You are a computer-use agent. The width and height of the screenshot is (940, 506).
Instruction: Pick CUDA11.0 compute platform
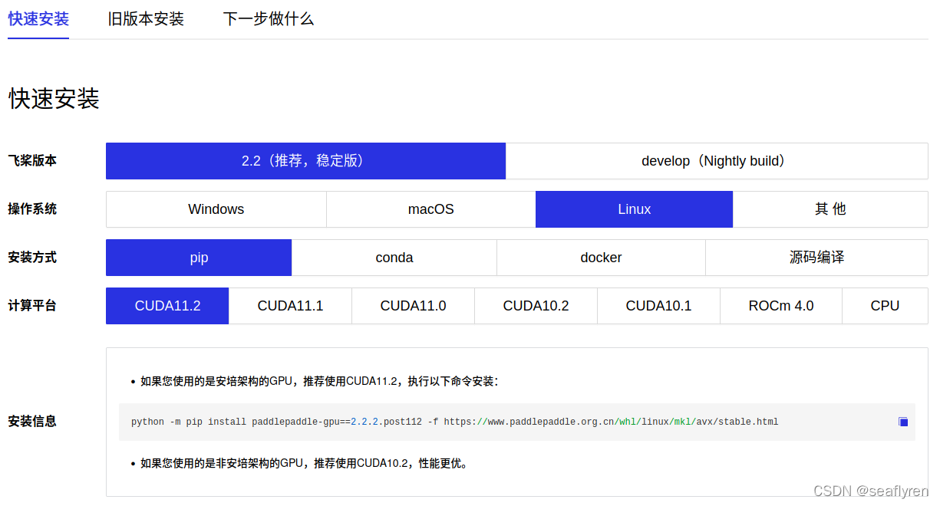[413, 306]
